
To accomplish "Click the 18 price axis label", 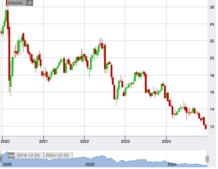I will point(212,75).
